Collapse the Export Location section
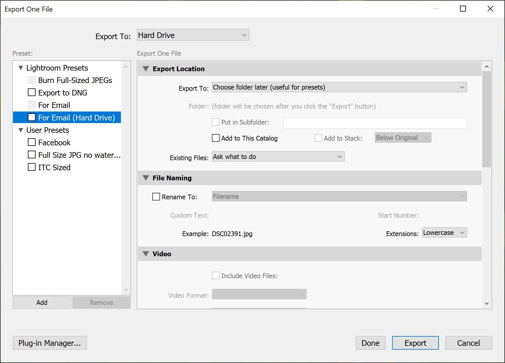The image size is (505, 363). (x=146, y=69)
